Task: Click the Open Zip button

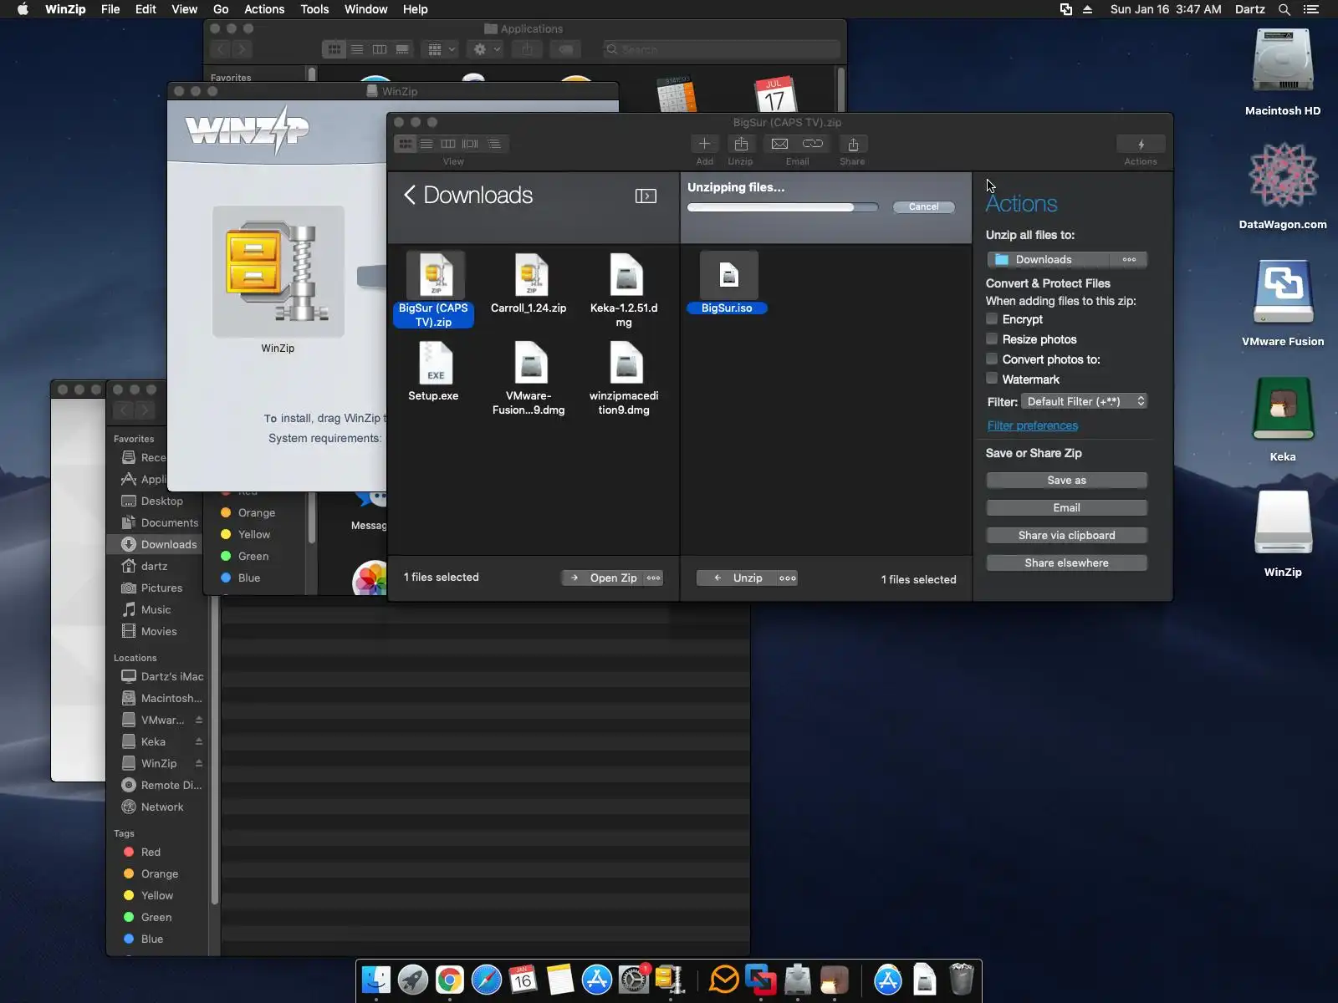Action: click(x=603, y=578)
